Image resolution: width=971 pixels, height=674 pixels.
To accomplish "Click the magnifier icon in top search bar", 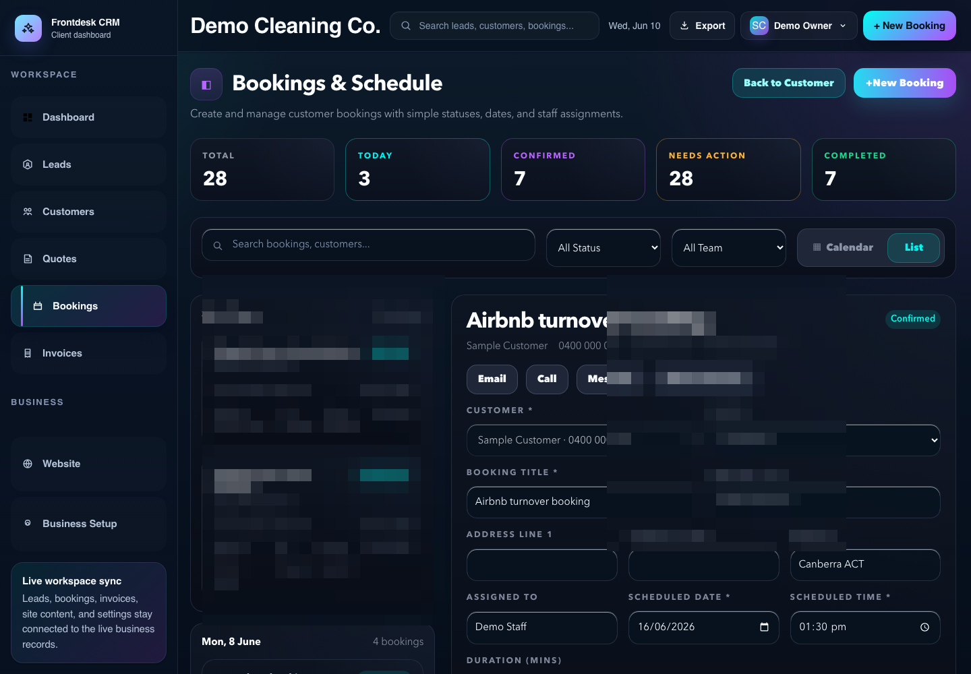I will pos(406,26).
